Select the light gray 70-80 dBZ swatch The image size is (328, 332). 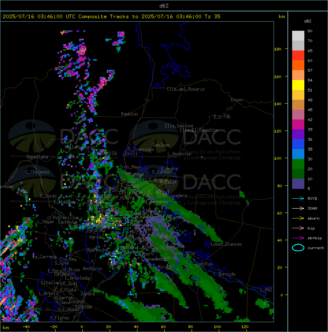(298, 35)
